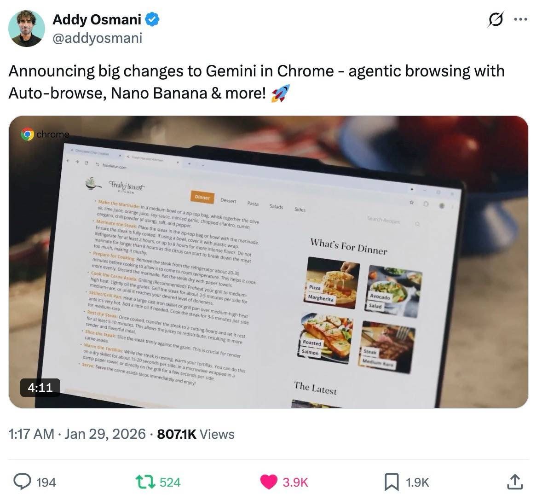Click the repost arrows icon
This screenshot has width=542, height=500.
click(146, 482)
